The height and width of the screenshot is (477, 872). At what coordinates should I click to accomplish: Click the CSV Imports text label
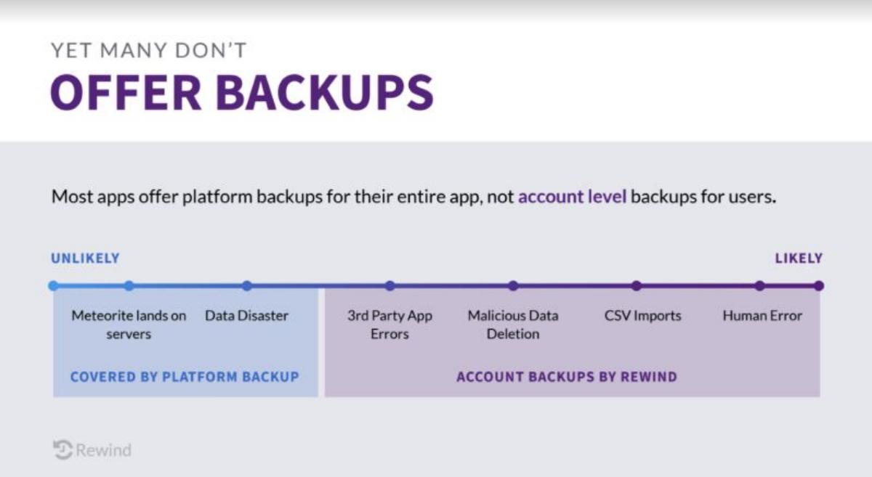click(643, 316)
